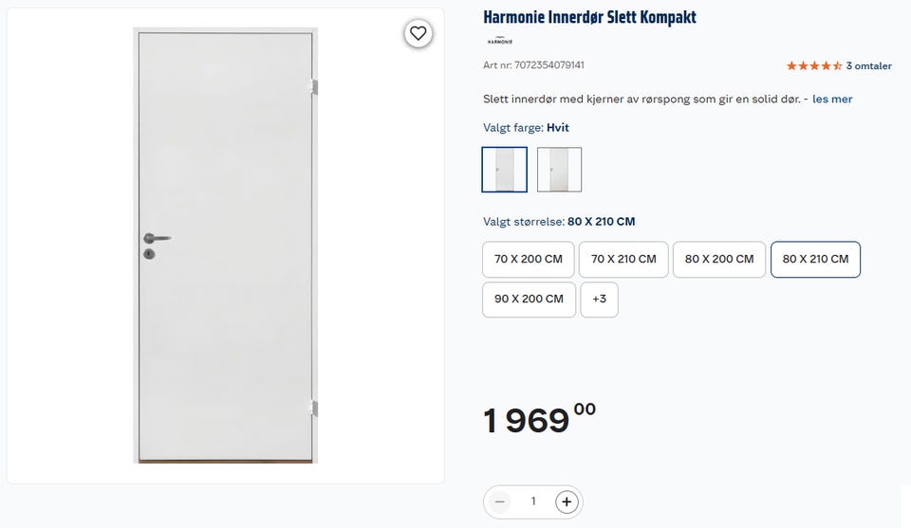
Task: Select the Hvit white door color swatch
Action: (504, 170)
